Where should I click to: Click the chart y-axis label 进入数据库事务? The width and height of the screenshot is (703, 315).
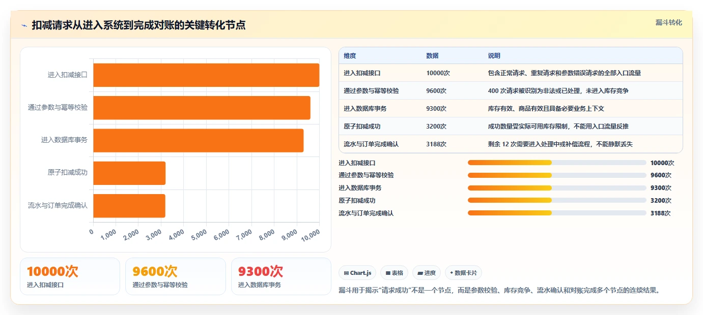coord(64,140)
